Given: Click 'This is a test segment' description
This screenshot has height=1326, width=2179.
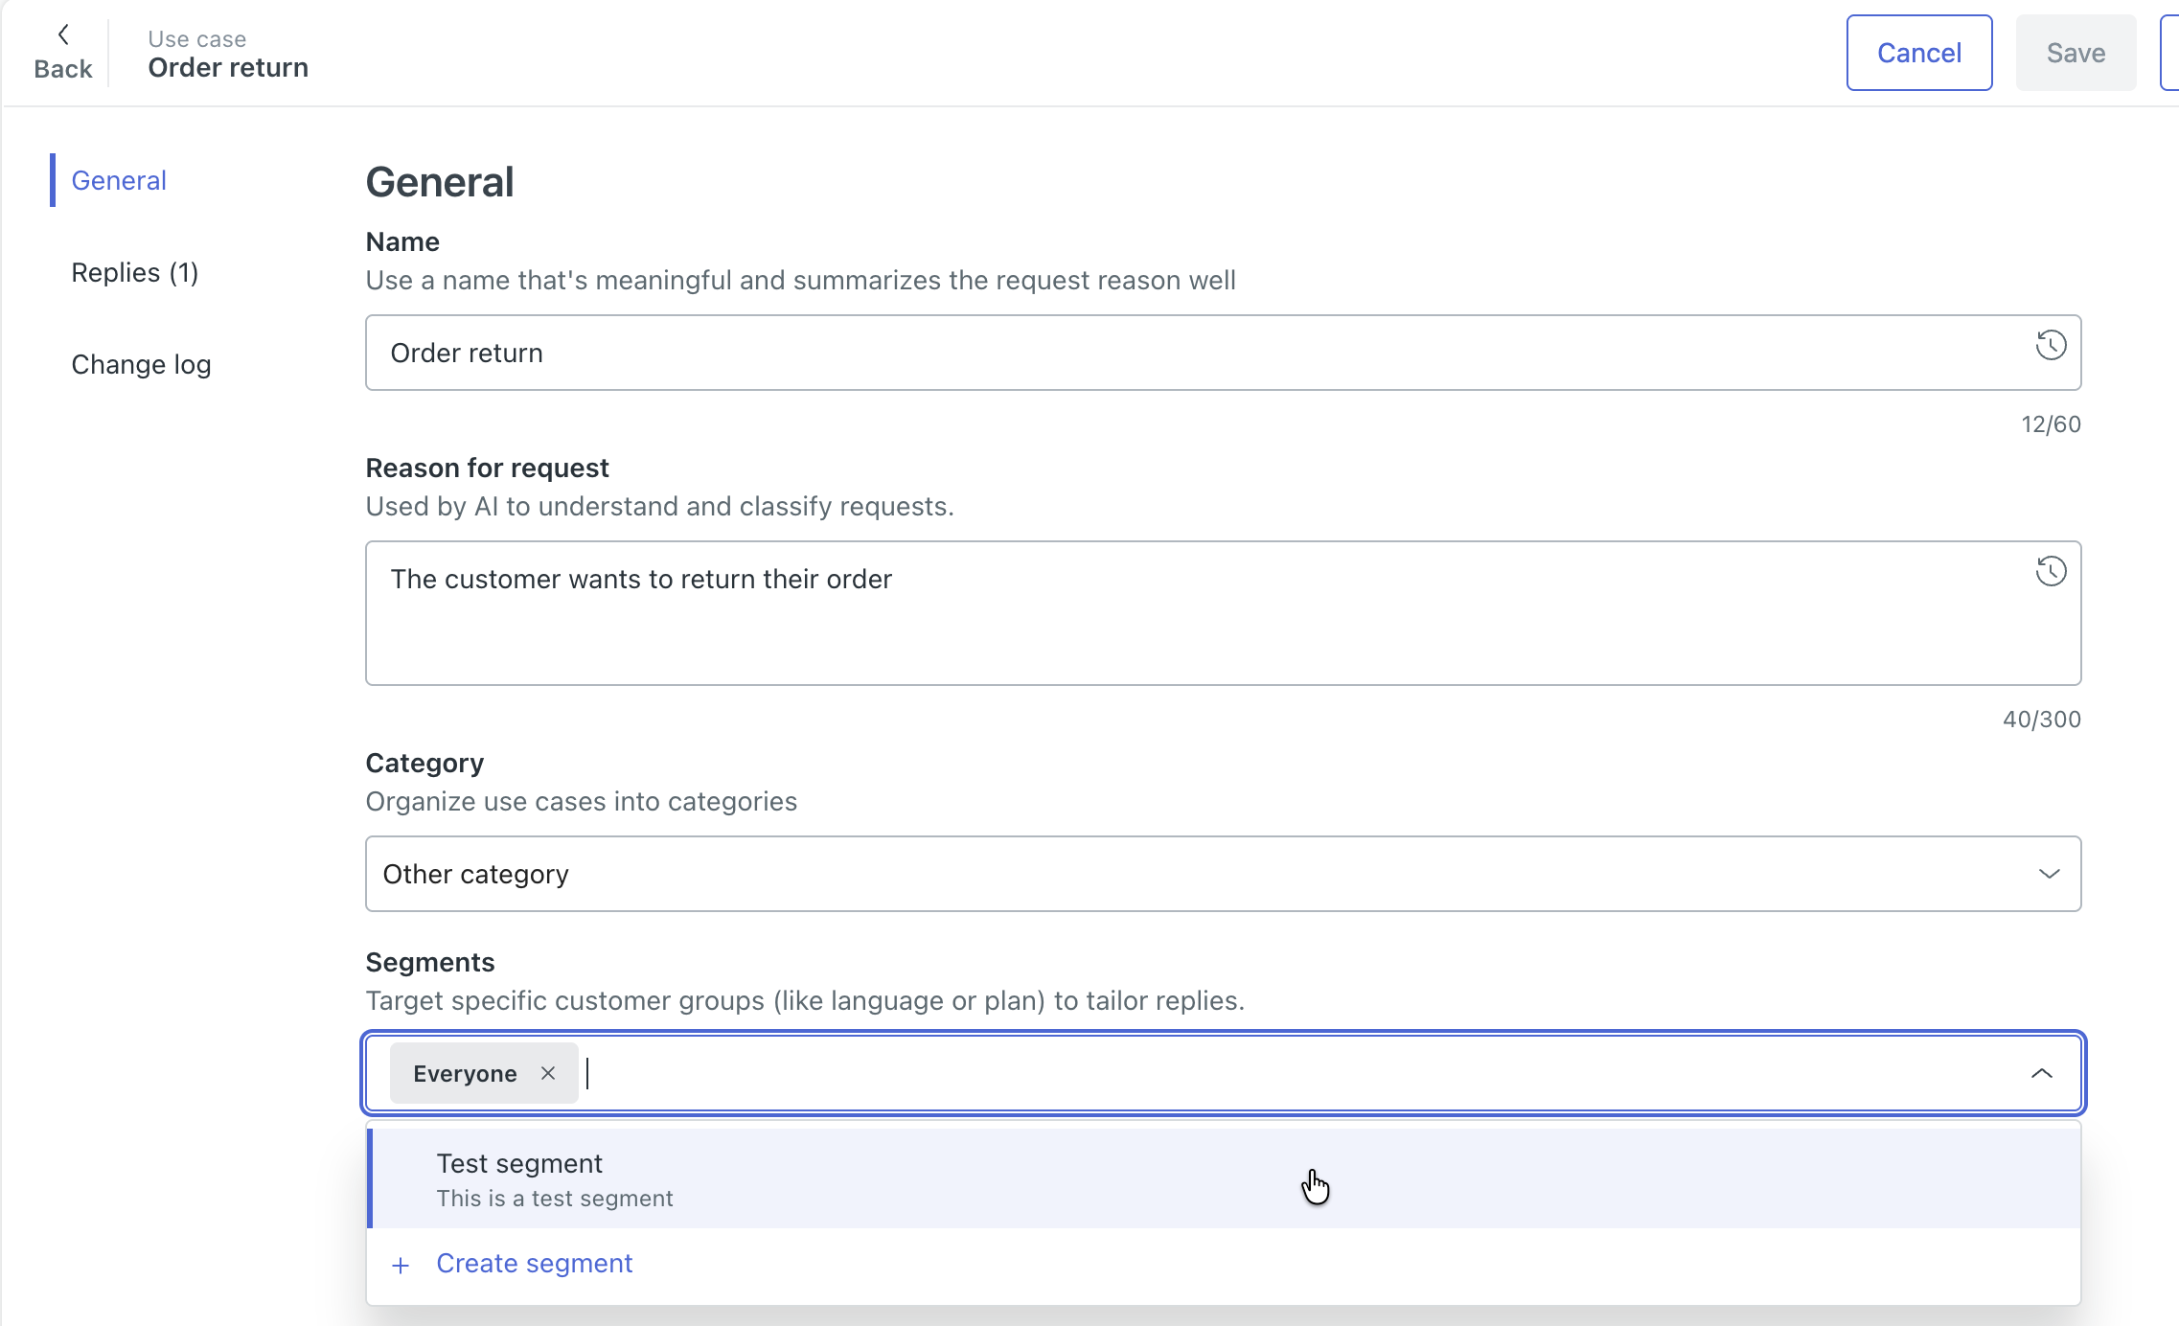Looking at the screenshot, I should click(555, 1198).
